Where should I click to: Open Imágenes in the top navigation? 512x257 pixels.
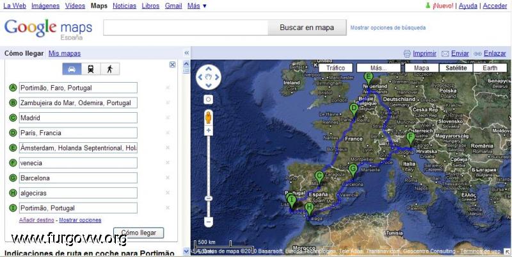[x=45, y=6]
